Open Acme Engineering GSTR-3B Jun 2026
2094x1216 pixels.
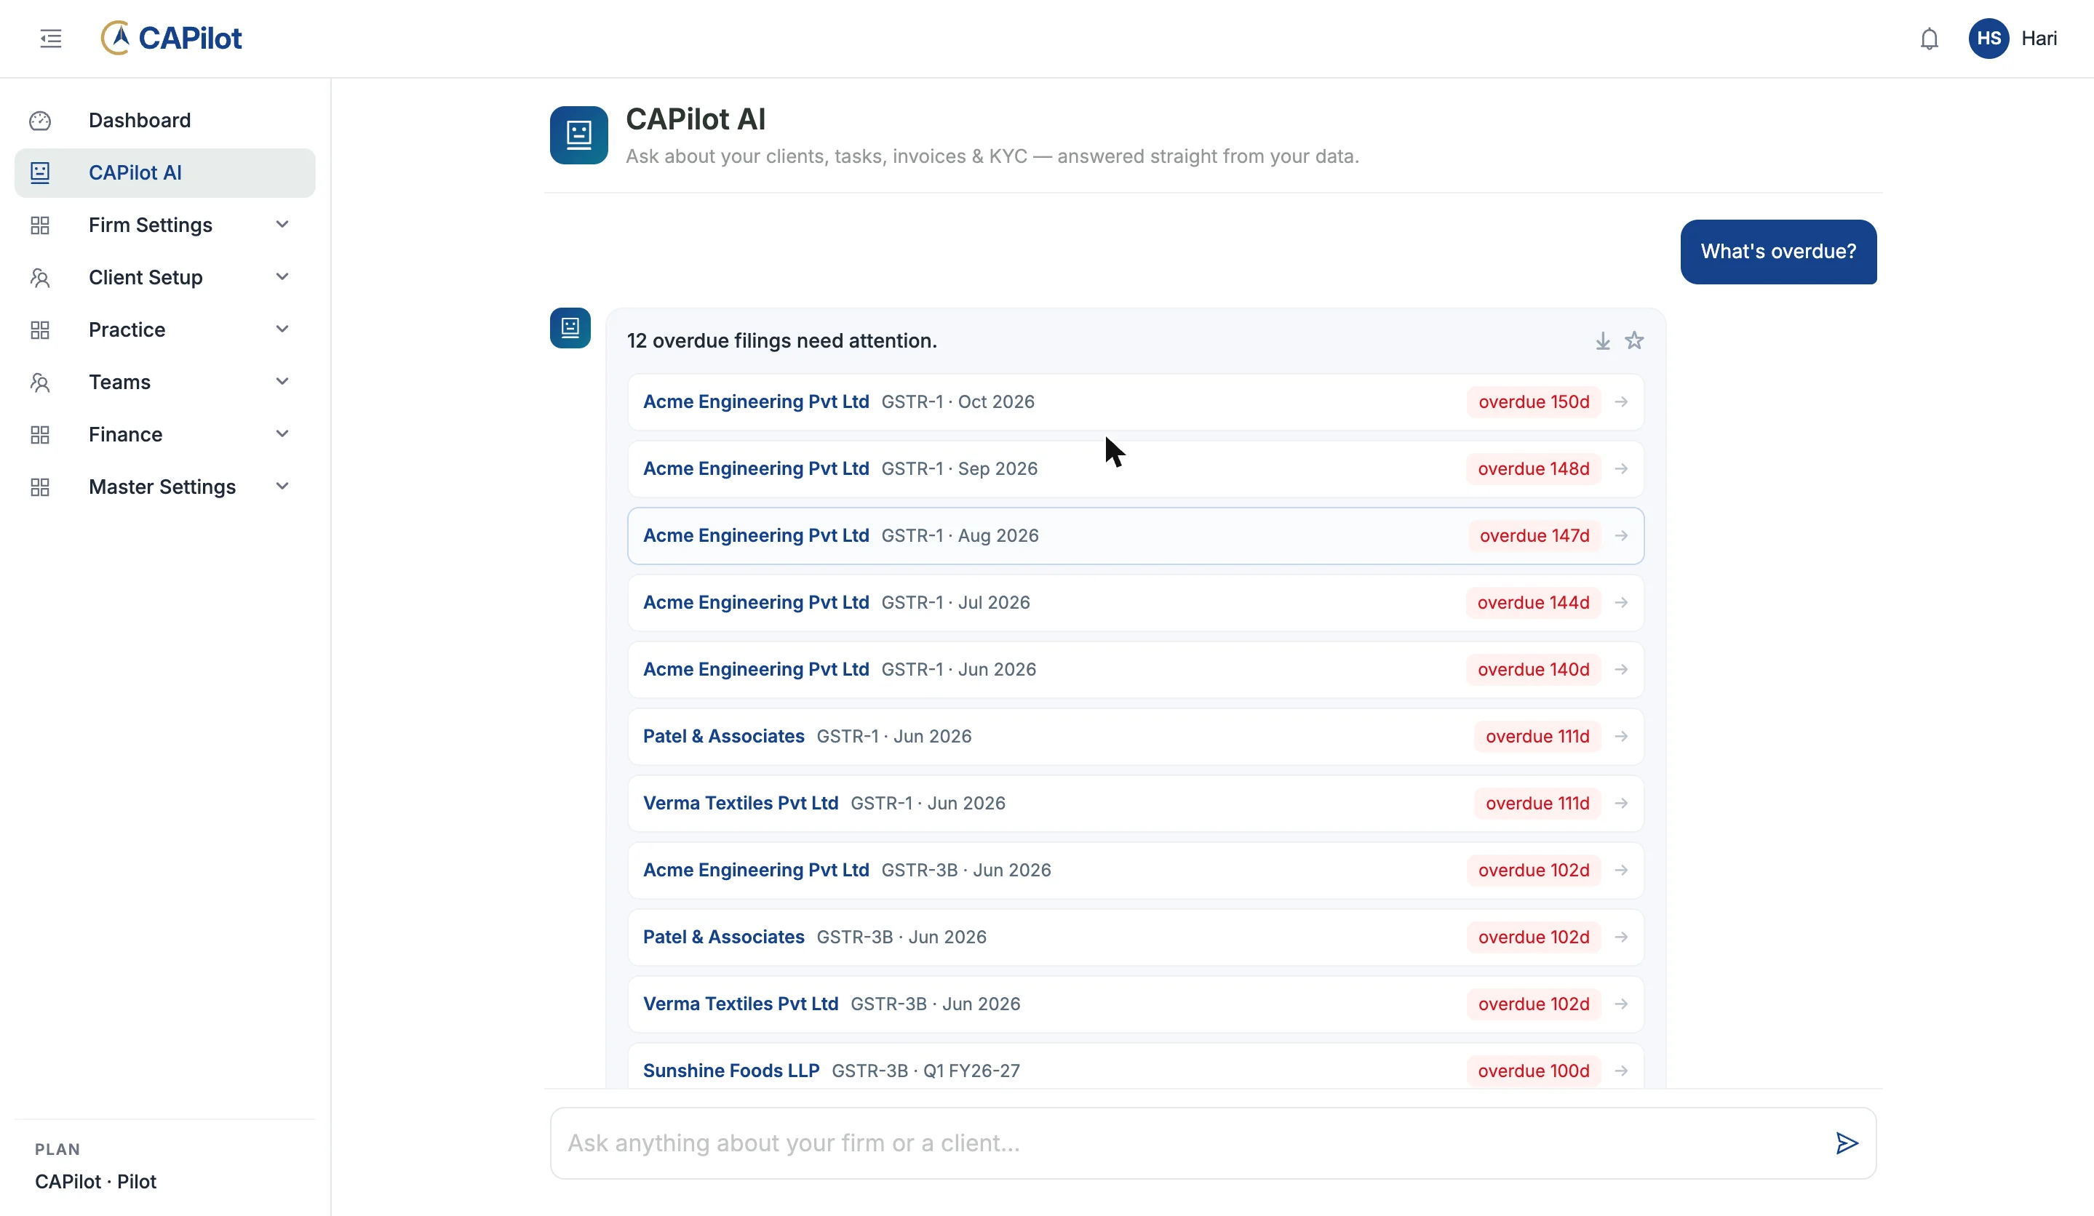tap(1135, 871)
